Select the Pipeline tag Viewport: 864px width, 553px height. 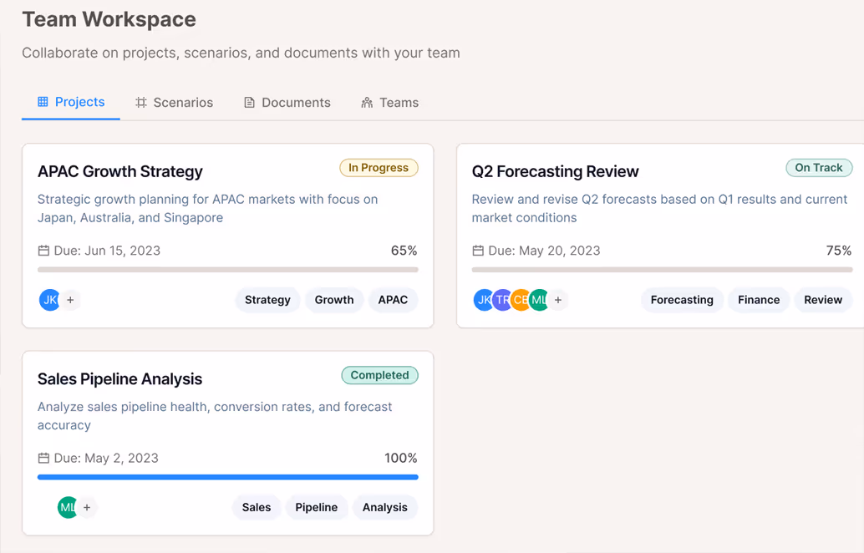(317, 507)
